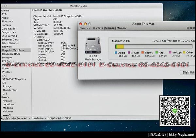
Task: Click the Disk Utility button
Action: point(188,73)
